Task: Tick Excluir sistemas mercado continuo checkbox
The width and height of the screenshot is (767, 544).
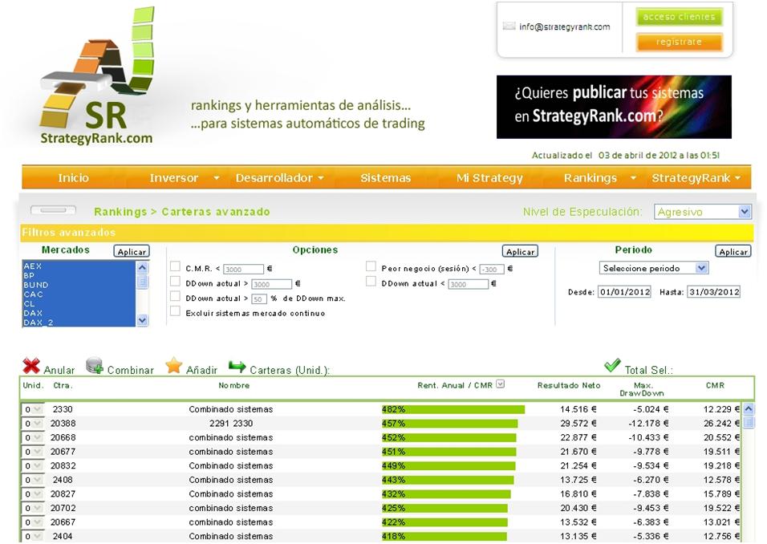Action: (175, 311)
